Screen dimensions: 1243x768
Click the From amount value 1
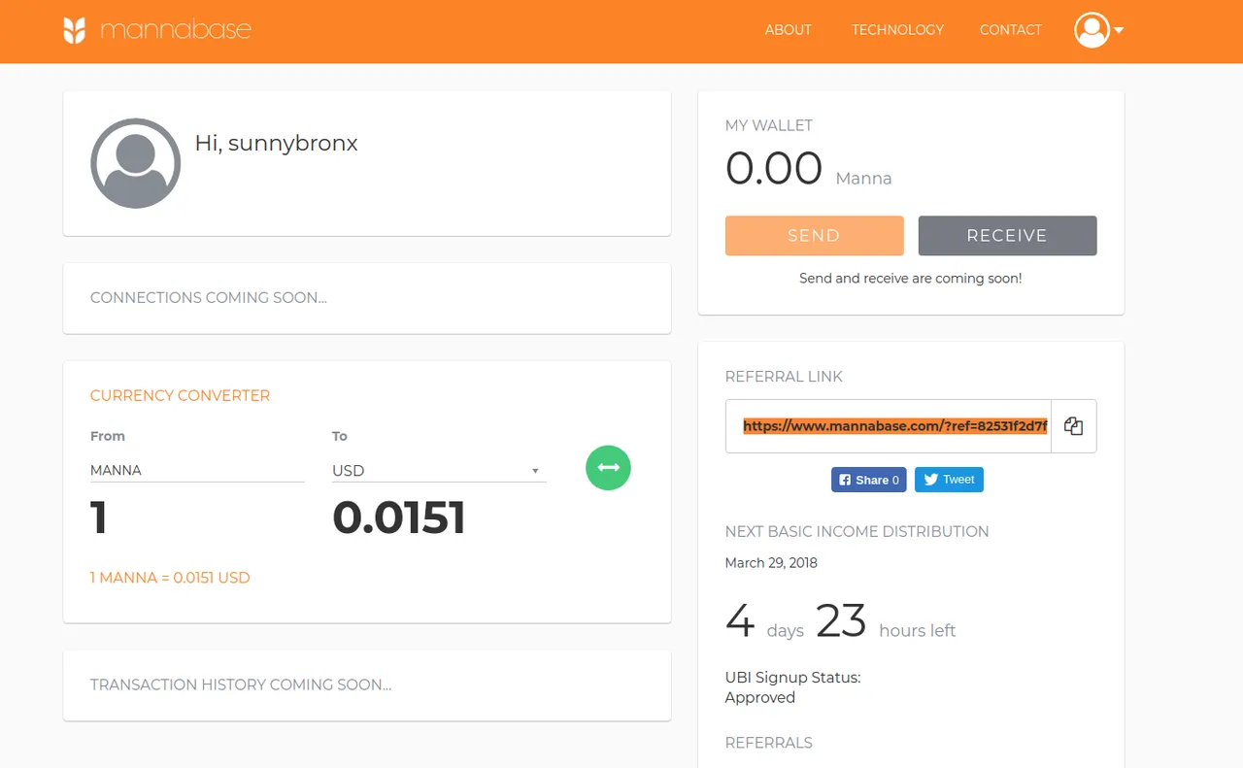pyautogui.click(x=98, y=518)
